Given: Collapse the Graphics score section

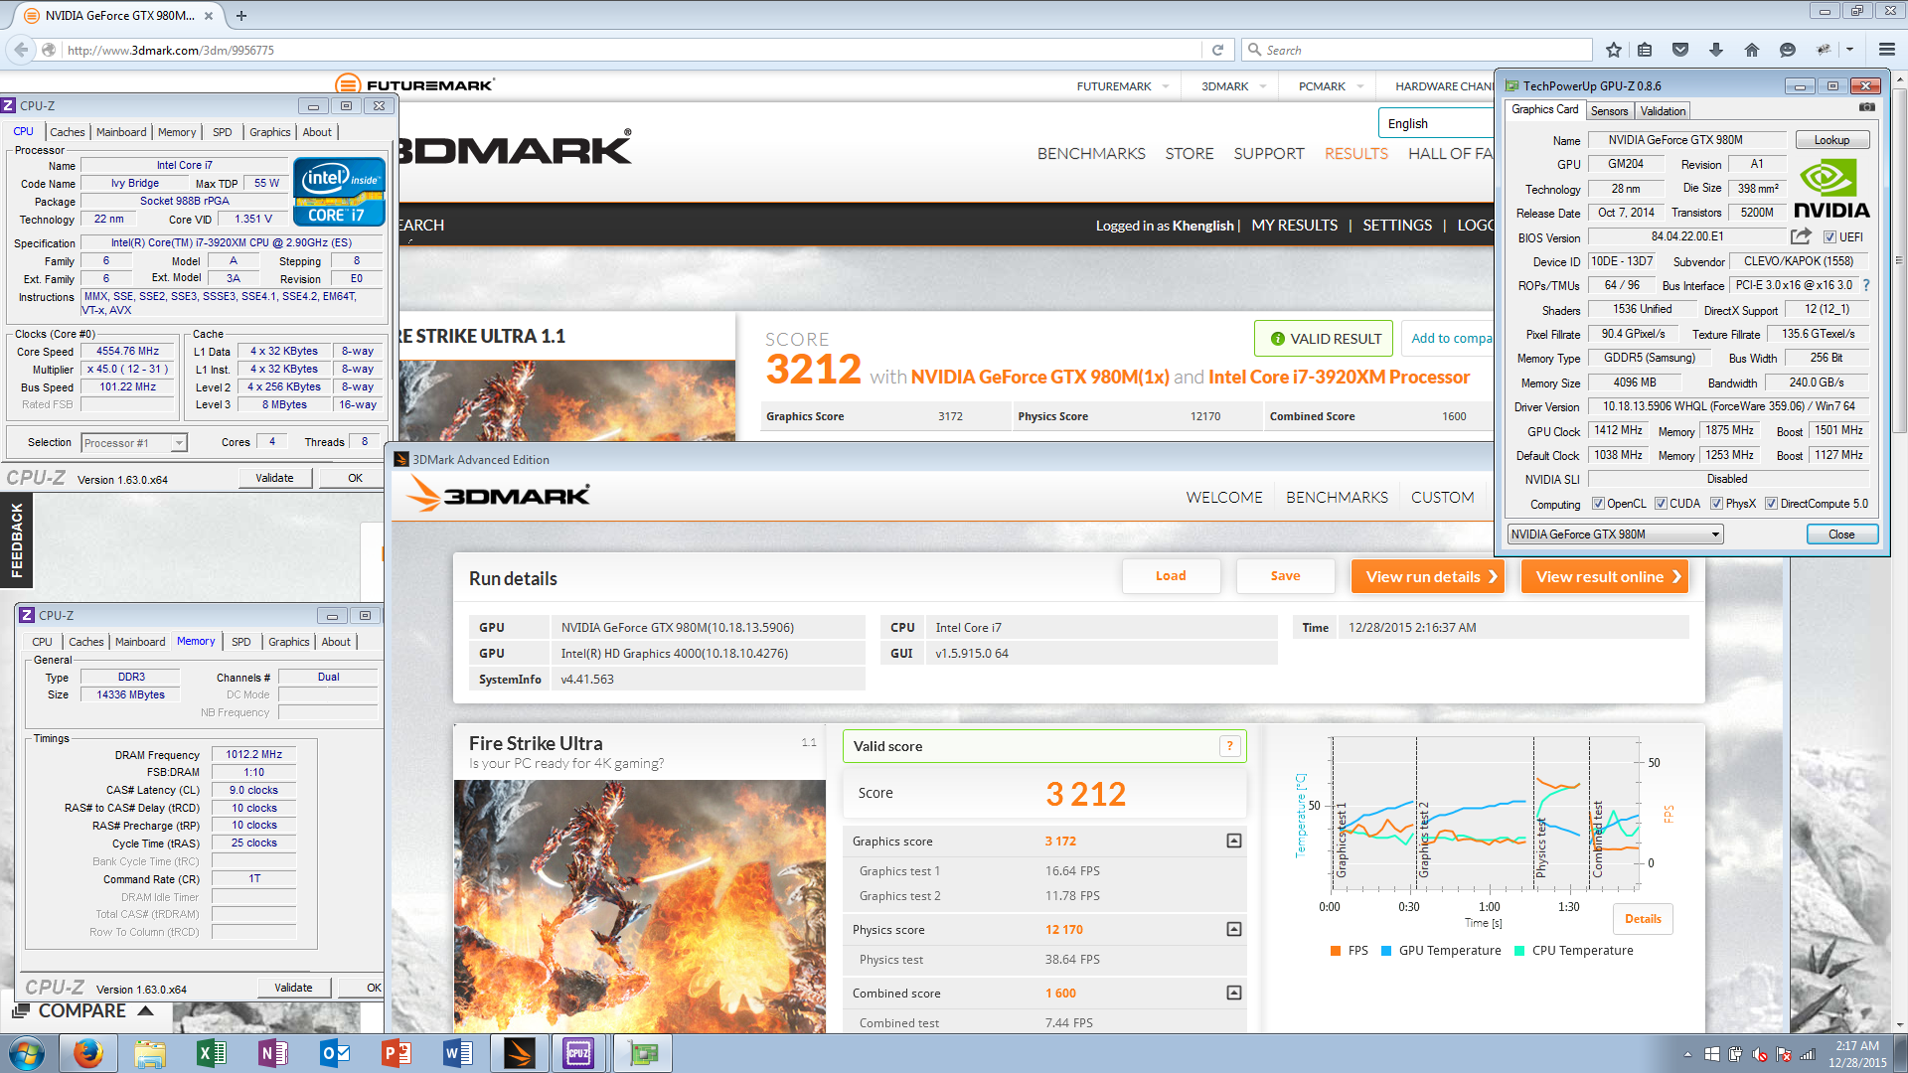Looking at the screenshot, I should [x=1233, y=841].
